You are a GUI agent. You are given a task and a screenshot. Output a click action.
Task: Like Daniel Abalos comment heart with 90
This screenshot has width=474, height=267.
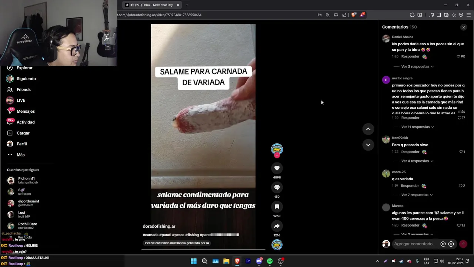coord(458,56)
